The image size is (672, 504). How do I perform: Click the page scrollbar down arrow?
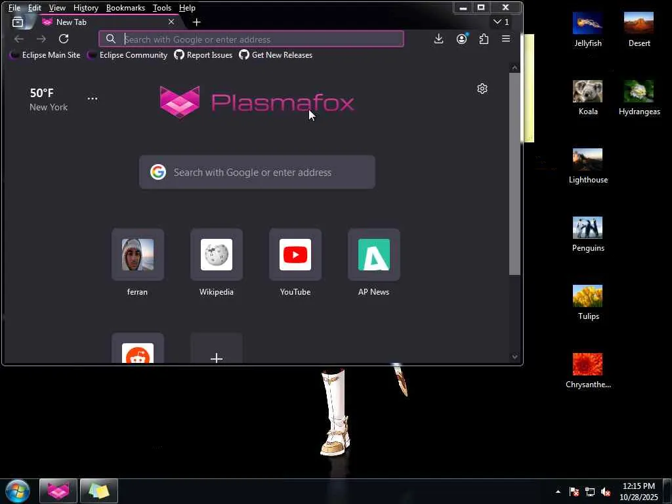[514, 356]
